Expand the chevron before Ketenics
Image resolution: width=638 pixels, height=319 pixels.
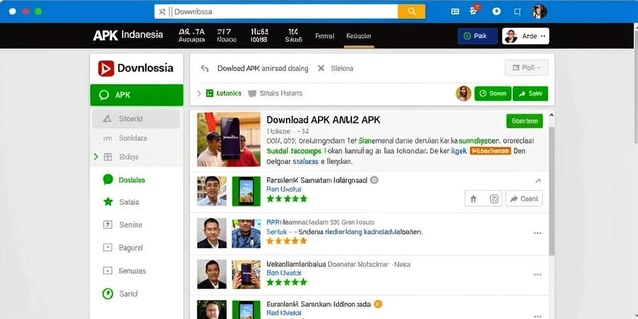[199, 93]
